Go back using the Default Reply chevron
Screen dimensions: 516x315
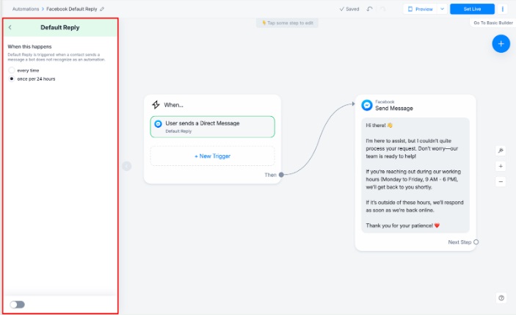coord(10,27)
